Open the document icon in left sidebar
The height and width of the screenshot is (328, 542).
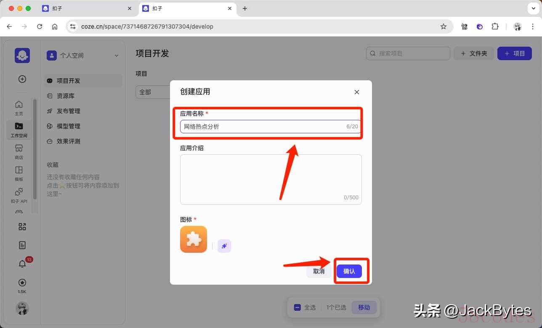coord(22,245)
